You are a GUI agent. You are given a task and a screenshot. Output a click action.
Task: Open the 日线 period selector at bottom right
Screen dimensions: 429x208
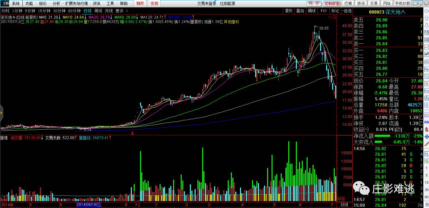click(344, 205)
